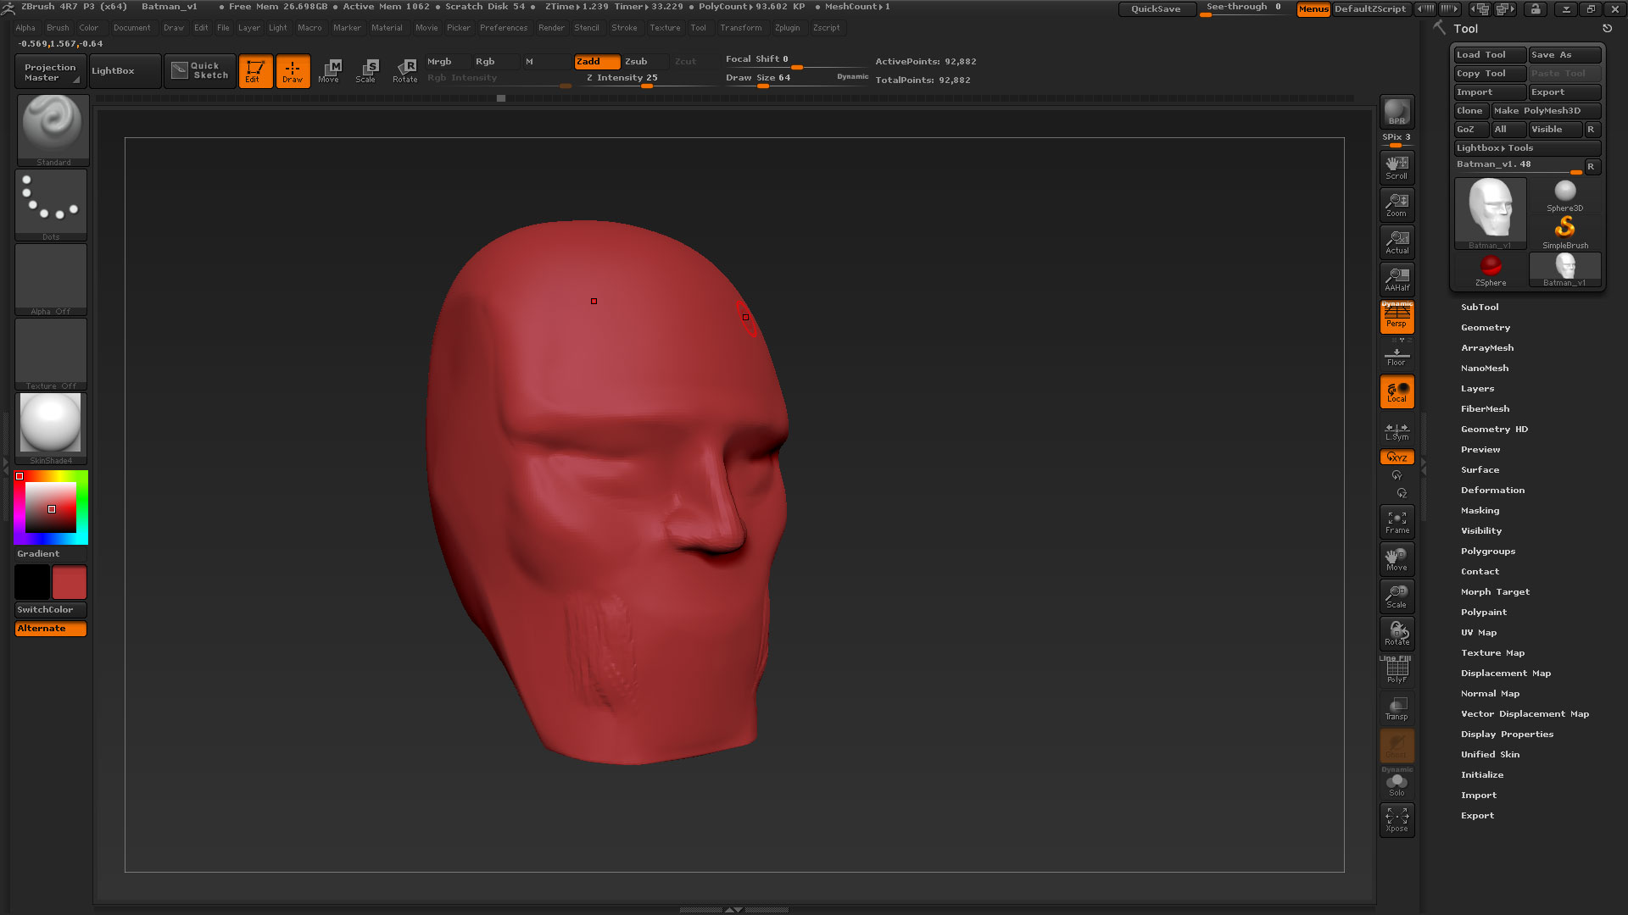This screenshot has width=1628, height=915.
Task: Select the Edit mode button
Action: coord(255,71)
